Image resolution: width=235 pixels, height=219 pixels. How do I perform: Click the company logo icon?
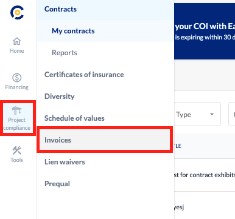coord(17,13)
